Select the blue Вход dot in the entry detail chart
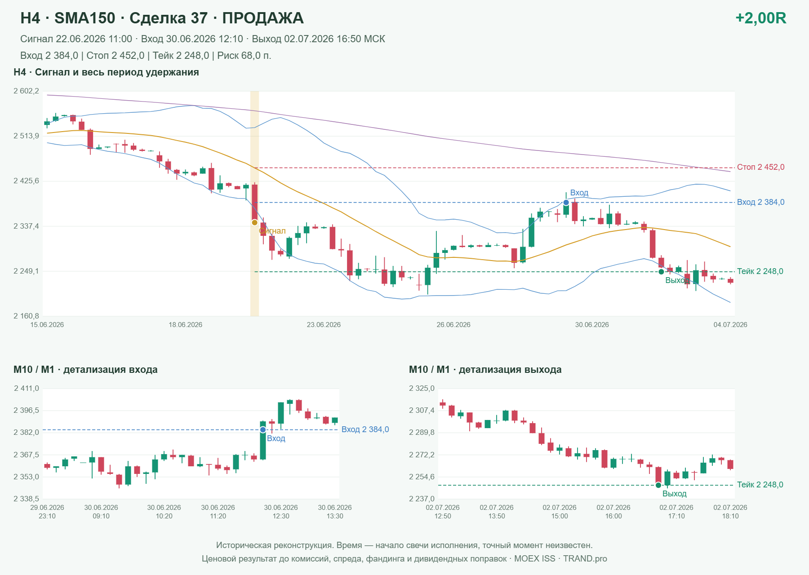 [263, 430]
